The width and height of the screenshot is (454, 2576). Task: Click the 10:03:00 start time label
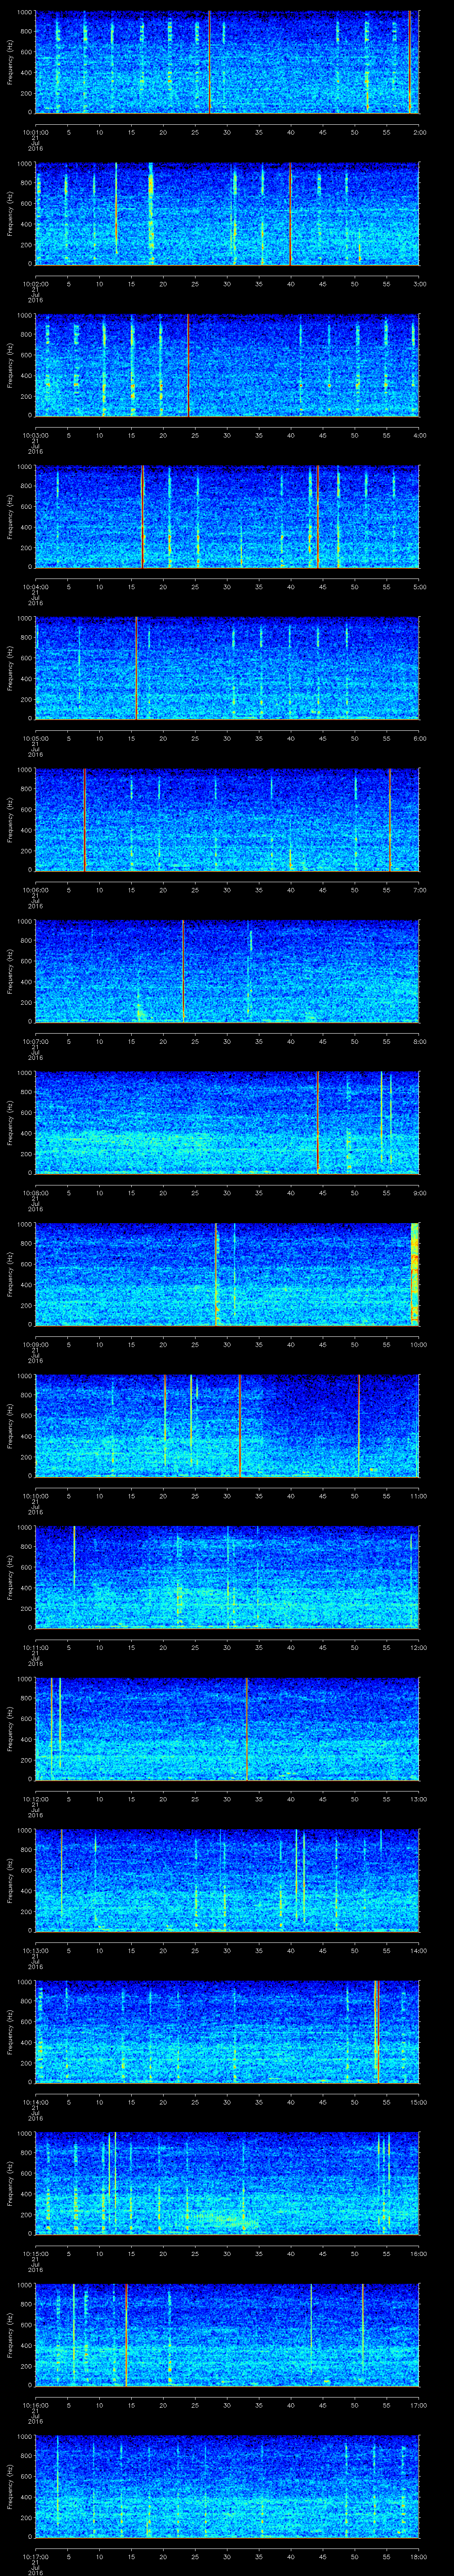coord(36,435)
